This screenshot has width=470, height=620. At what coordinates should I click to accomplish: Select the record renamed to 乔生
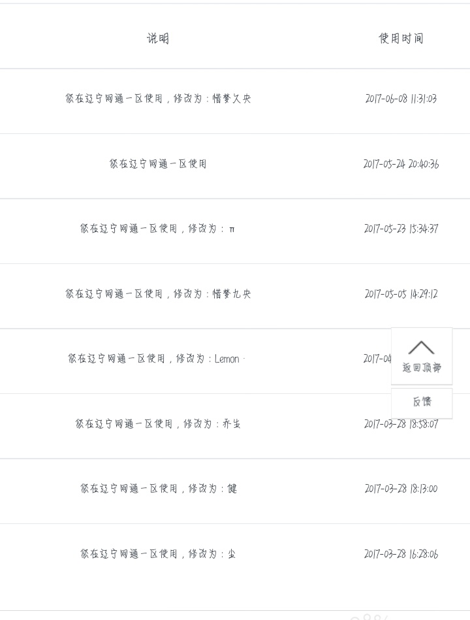(158, 424)
